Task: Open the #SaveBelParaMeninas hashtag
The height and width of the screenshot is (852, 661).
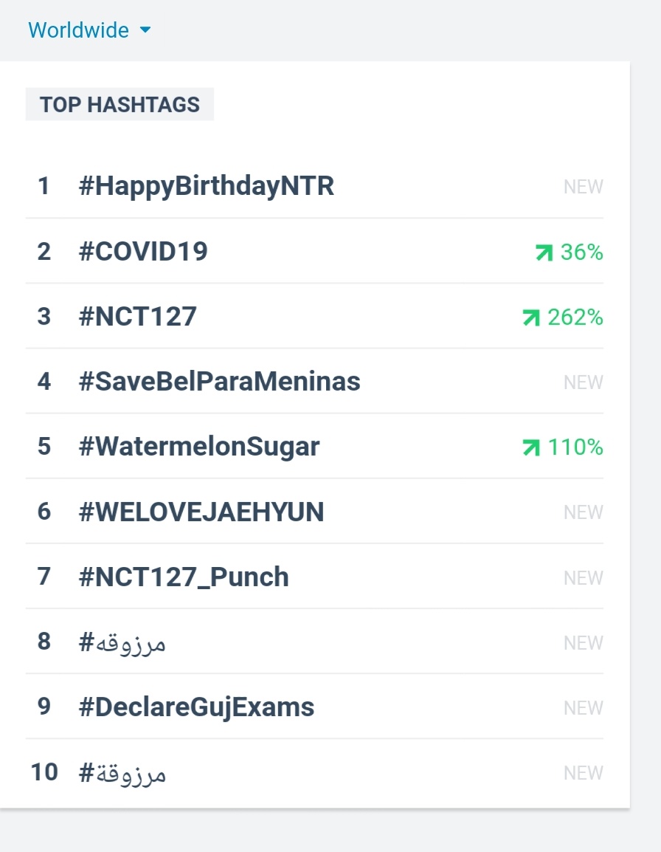Action: 219,382
